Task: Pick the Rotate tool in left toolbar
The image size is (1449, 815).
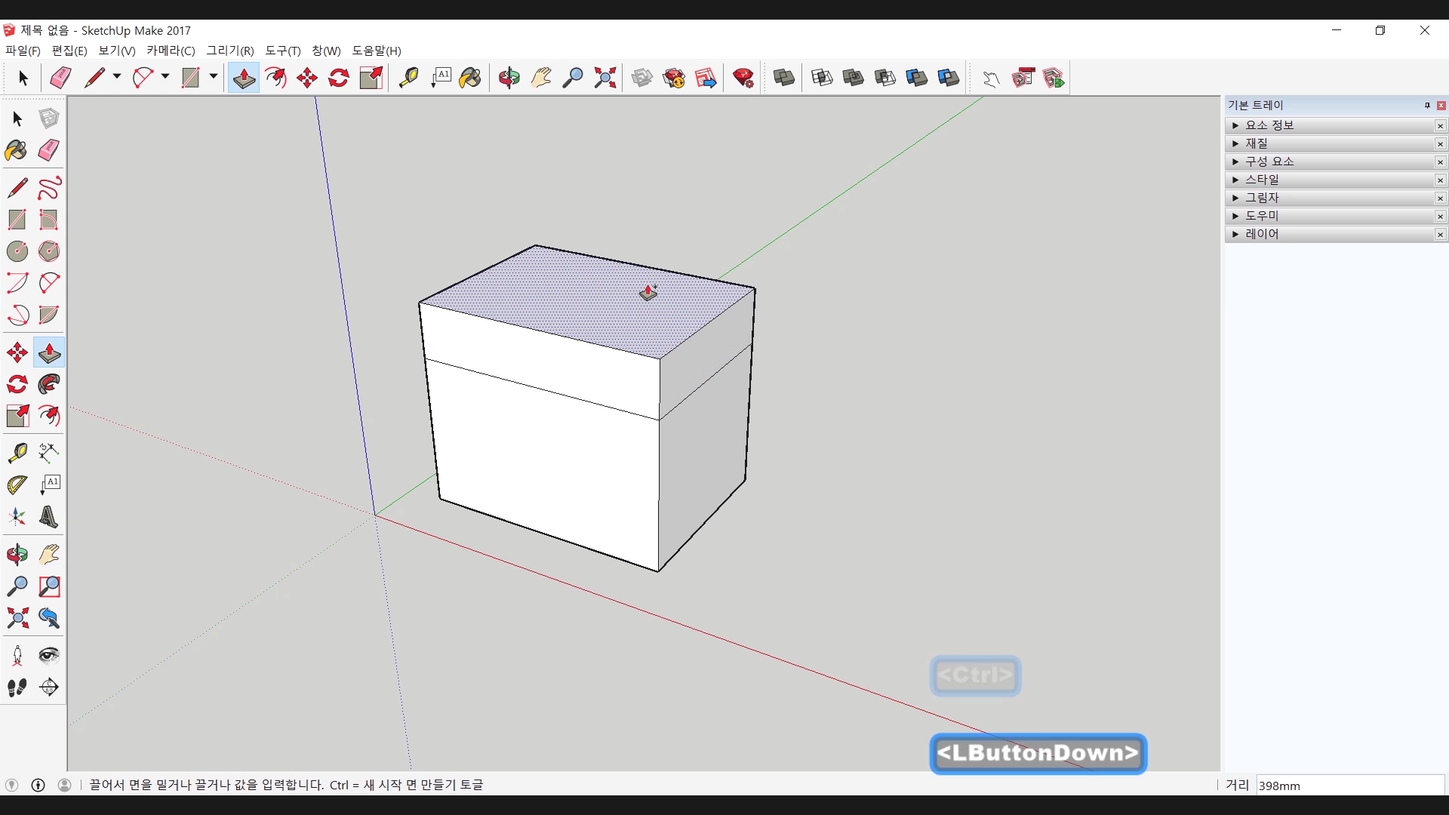Action: (x=17, y=384)
